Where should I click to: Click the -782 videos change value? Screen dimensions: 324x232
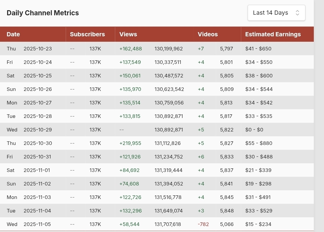click(x=203, y=224)
